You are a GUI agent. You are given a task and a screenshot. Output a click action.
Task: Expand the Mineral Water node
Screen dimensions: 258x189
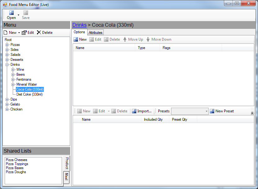(x=13, y=84)
